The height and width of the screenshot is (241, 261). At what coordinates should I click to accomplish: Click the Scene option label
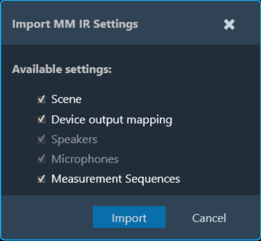(x=66, y=99)
